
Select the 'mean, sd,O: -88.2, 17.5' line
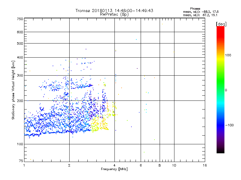tap(201, 12)
